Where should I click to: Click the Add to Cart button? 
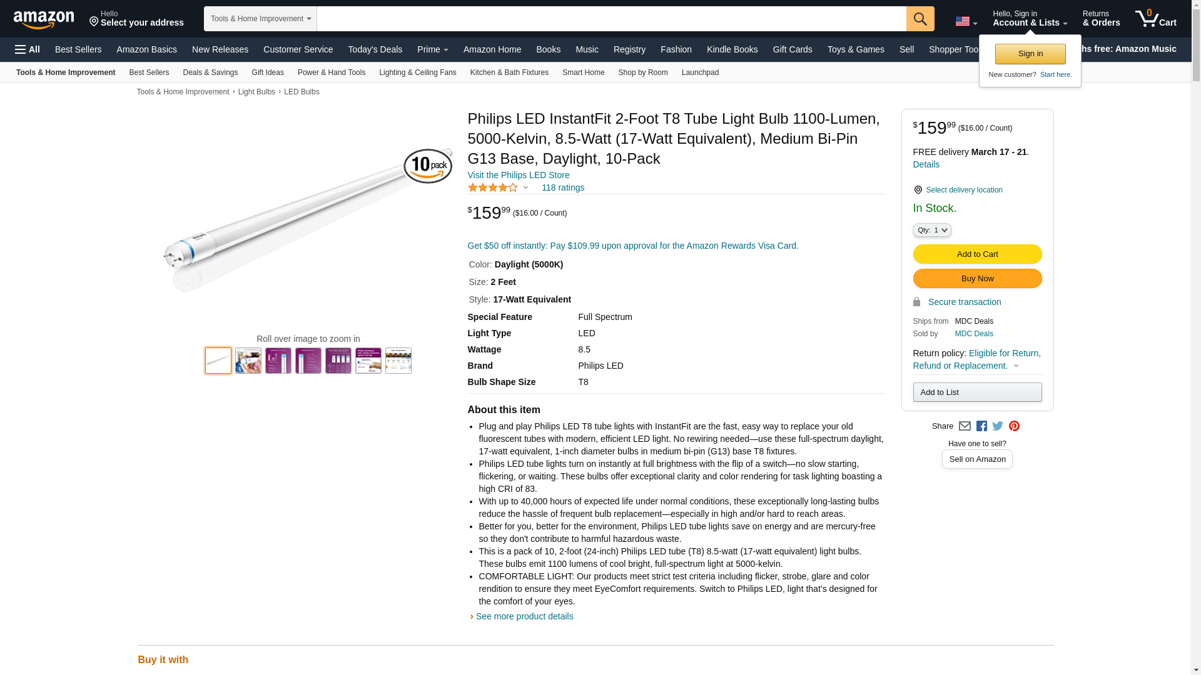pyautogui.click(x=977, y=254)
